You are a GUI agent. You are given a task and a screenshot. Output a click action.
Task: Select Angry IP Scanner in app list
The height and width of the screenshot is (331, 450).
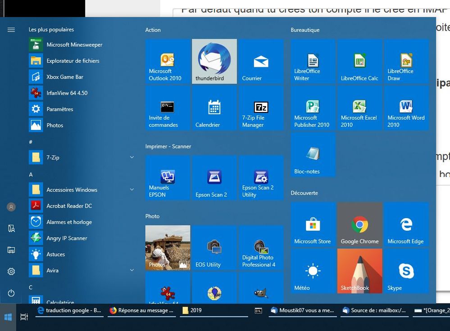(67, 238)
